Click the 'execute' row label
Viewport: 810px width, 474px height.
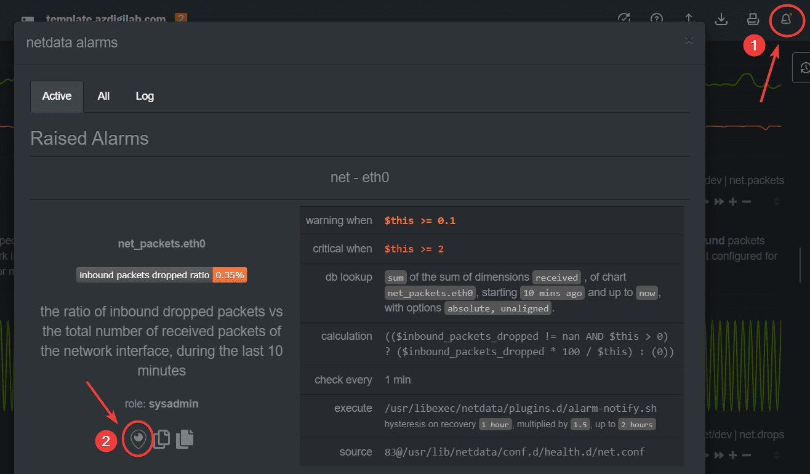pos(353,408)
